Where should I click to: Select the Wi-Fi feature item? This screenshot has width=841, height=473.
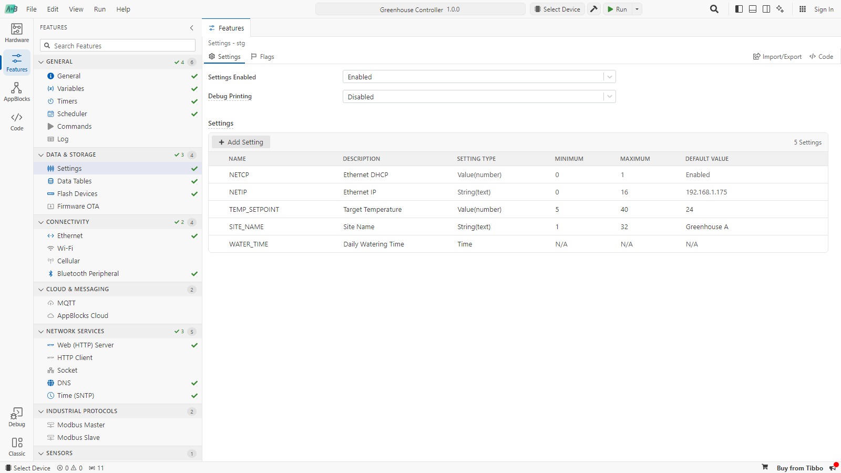[118, 249]
